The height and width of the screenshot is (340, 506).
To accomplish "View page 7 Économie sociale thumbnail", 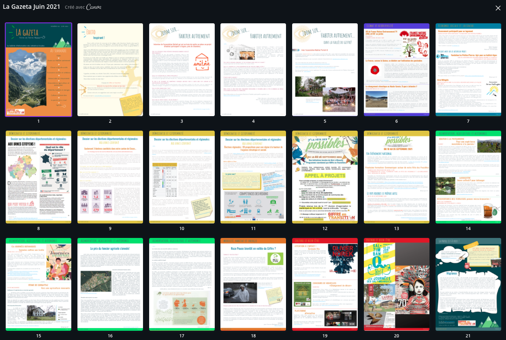I will pos(468,69).
